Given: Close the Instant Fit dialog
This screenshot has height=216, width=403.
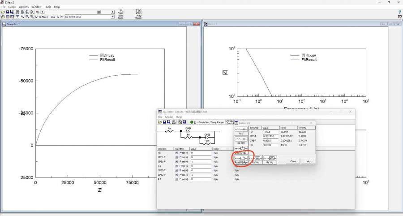Looking at the screenshot, I should pyautogui.click(x=293, y=161).
